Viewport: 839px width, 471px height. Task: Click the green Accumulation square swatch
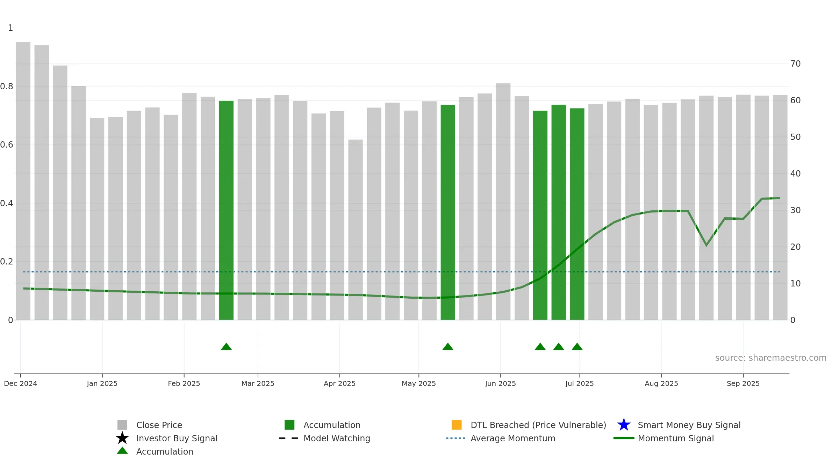pyautogui.click(x=289, y=425)
